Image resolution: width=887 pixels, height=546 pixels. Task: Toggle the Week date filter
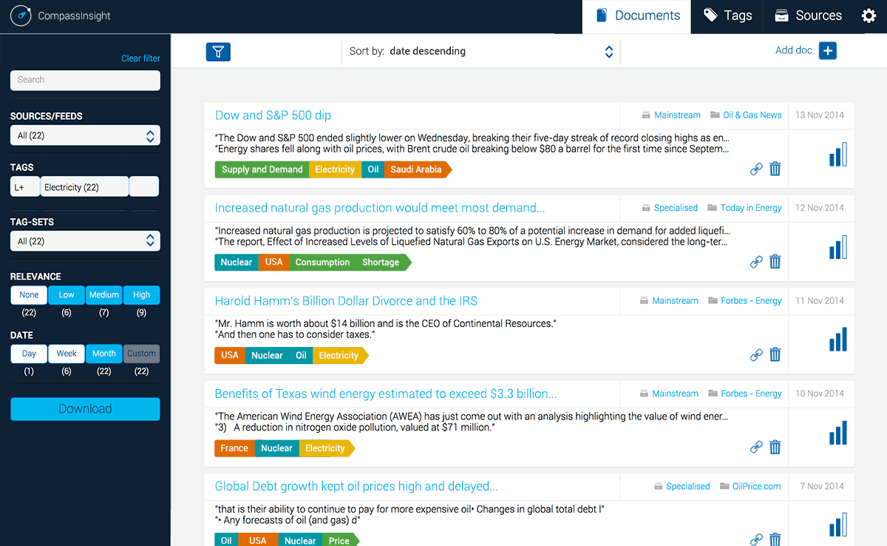point(67,354)
